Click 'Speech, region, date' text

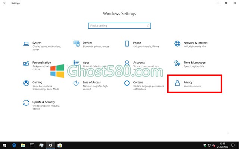194,66
